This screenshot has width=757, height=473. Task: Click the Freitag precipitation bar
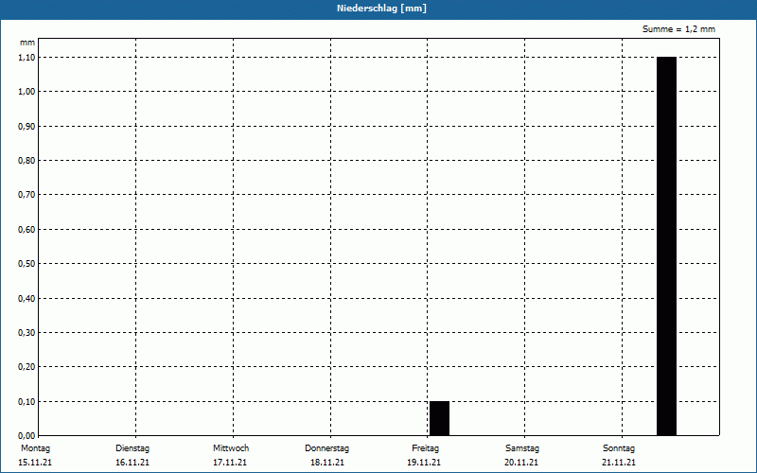439,418
